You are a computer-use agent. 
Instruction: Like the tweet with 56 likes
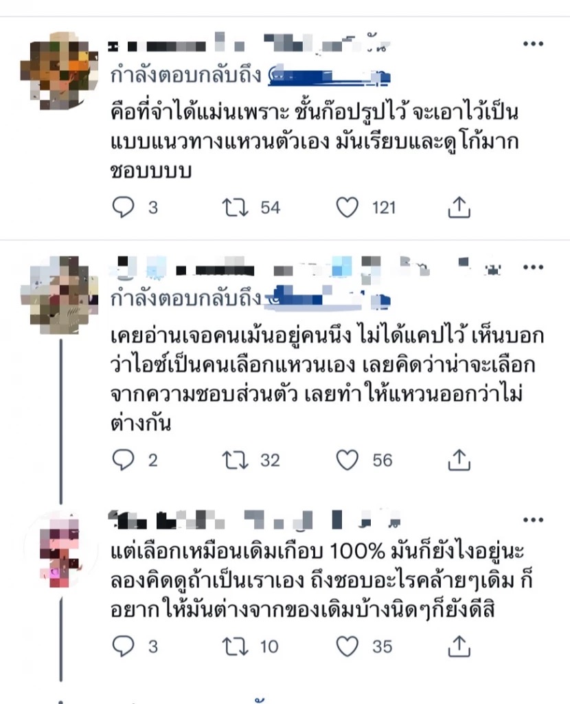(x=347, y=460)
